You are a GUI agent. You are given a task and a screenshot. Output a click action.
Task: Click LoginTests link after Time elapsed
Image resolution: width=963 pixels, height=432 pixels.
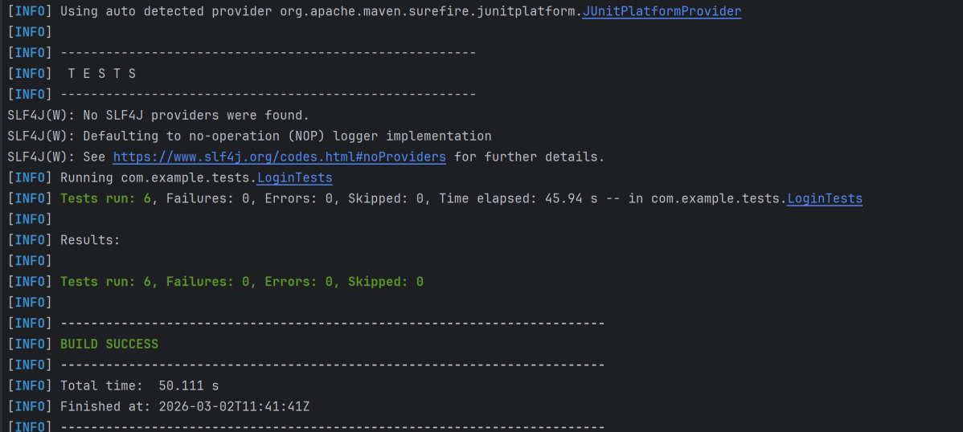[824, 199]
